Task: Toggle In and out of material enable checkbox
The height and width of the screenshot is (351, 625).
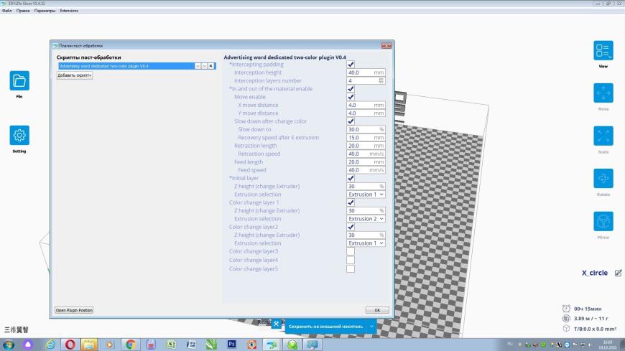Action: [x=351, y=89]
